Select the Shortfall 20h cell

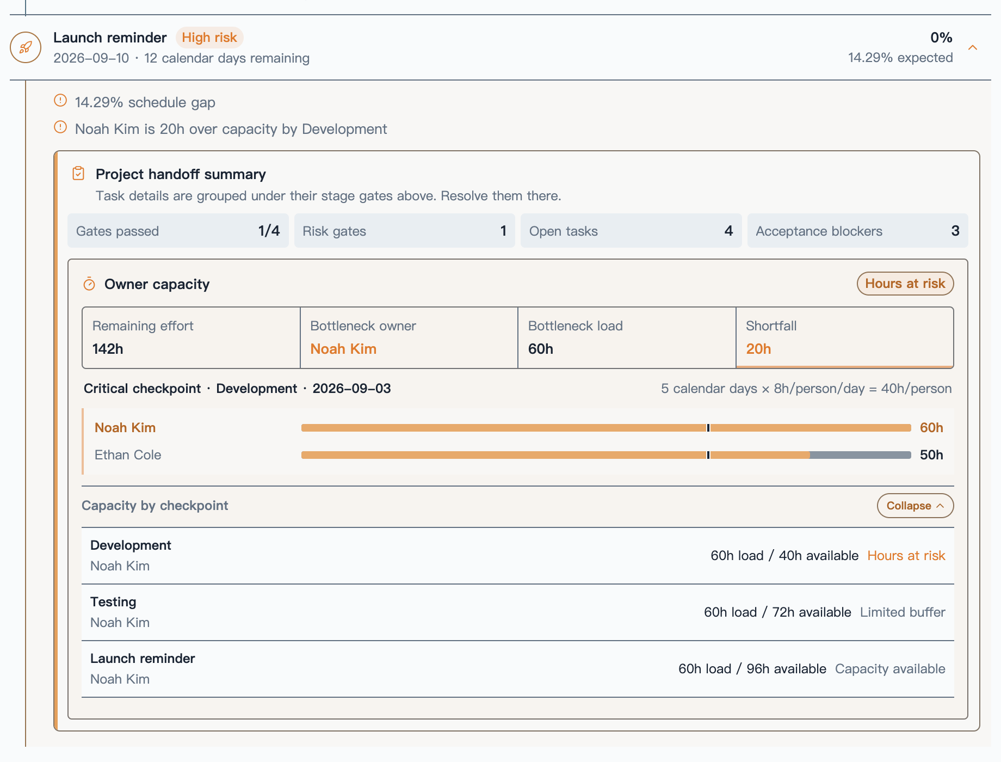[845, 337]
